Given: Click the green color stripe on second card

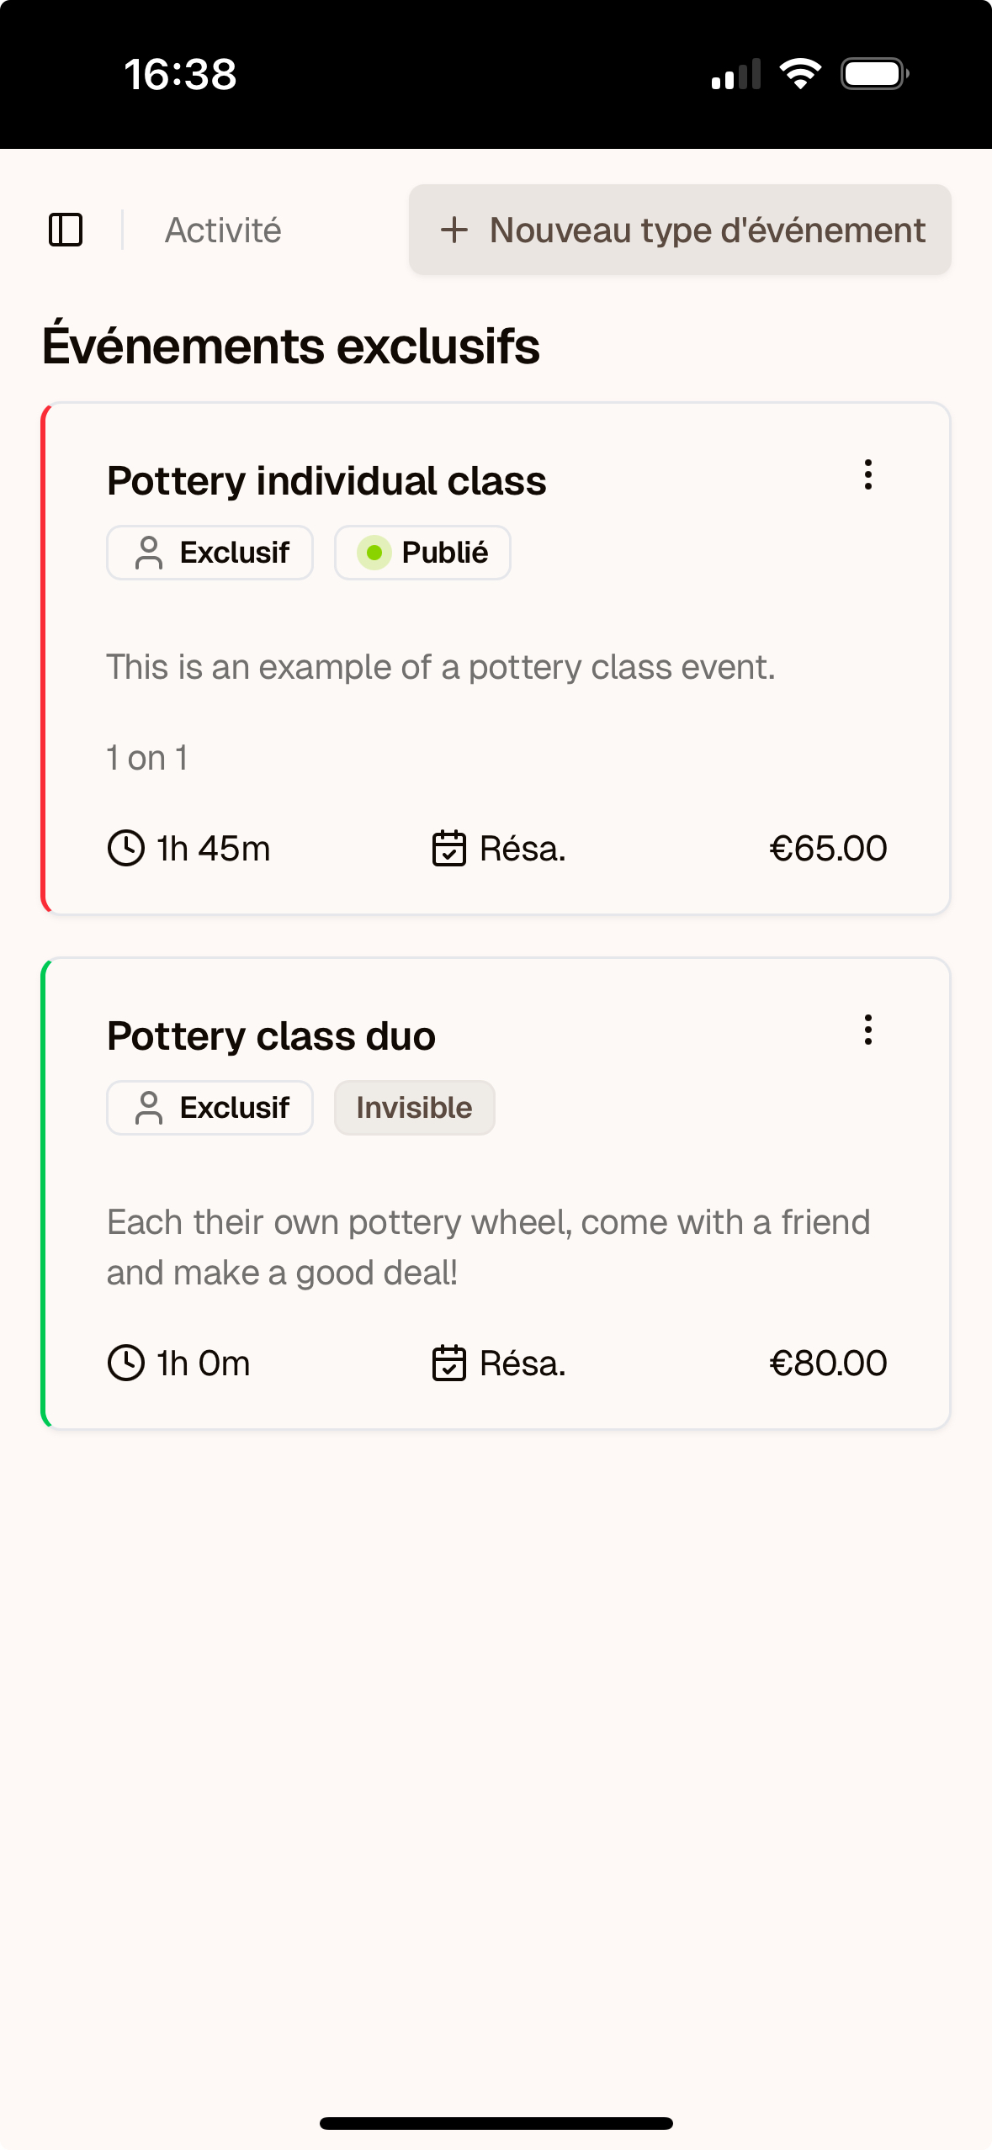Looking at the screenshot, I should [45, 1194].
